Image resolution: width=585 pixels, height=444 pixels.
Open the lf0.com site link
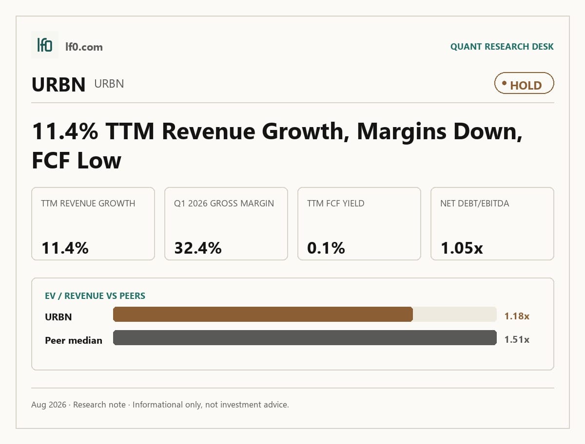84,47
